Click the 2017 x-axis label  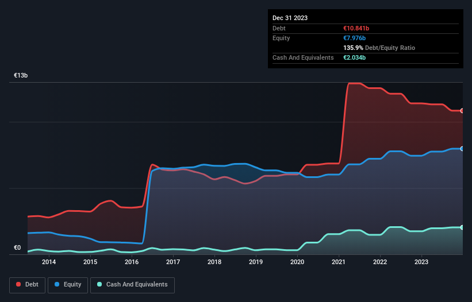[x=173, y=262]
